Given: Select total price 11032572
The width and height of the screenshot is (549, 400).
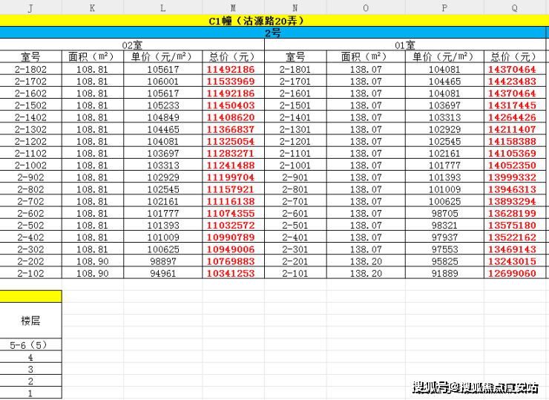Looking at the screenshot, I should 233,225.
